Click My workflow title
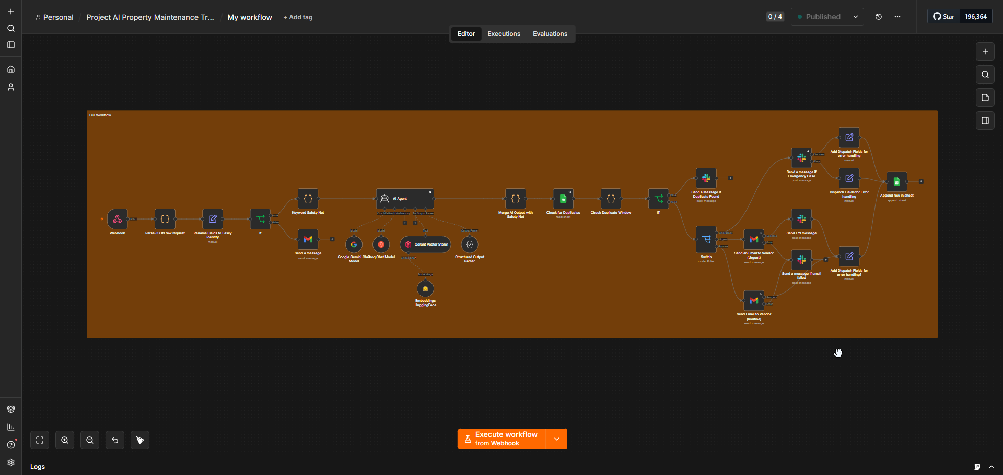Image resolution: width=1003 pixels, height=475 pixels. (x=250, y=17)
